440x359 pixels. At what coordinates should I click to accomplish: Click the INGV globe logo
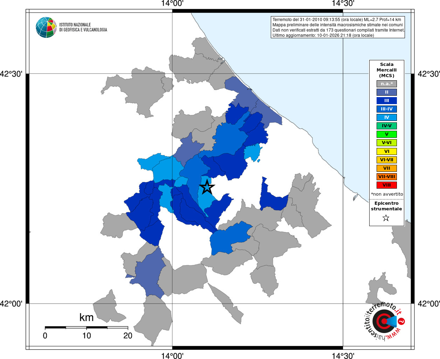[46, 27]
